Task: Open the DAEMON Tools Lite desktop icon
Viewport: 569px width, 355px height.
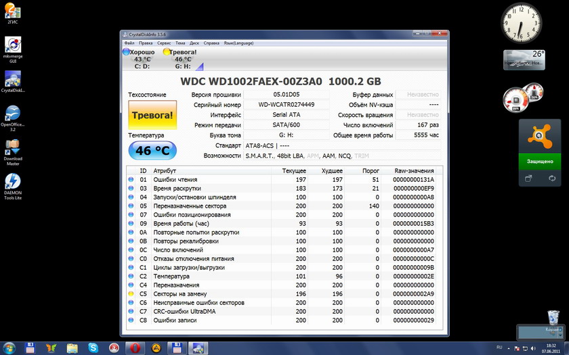Action: [13, 186]
